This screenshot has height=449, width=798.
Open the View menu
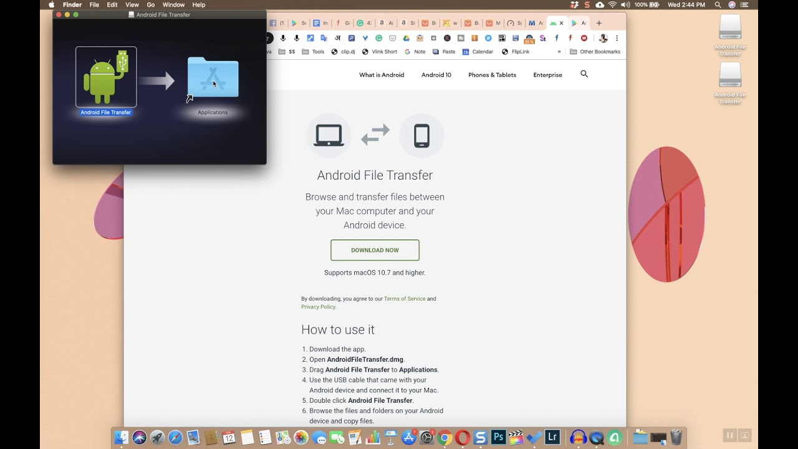[x=132, y=4]
